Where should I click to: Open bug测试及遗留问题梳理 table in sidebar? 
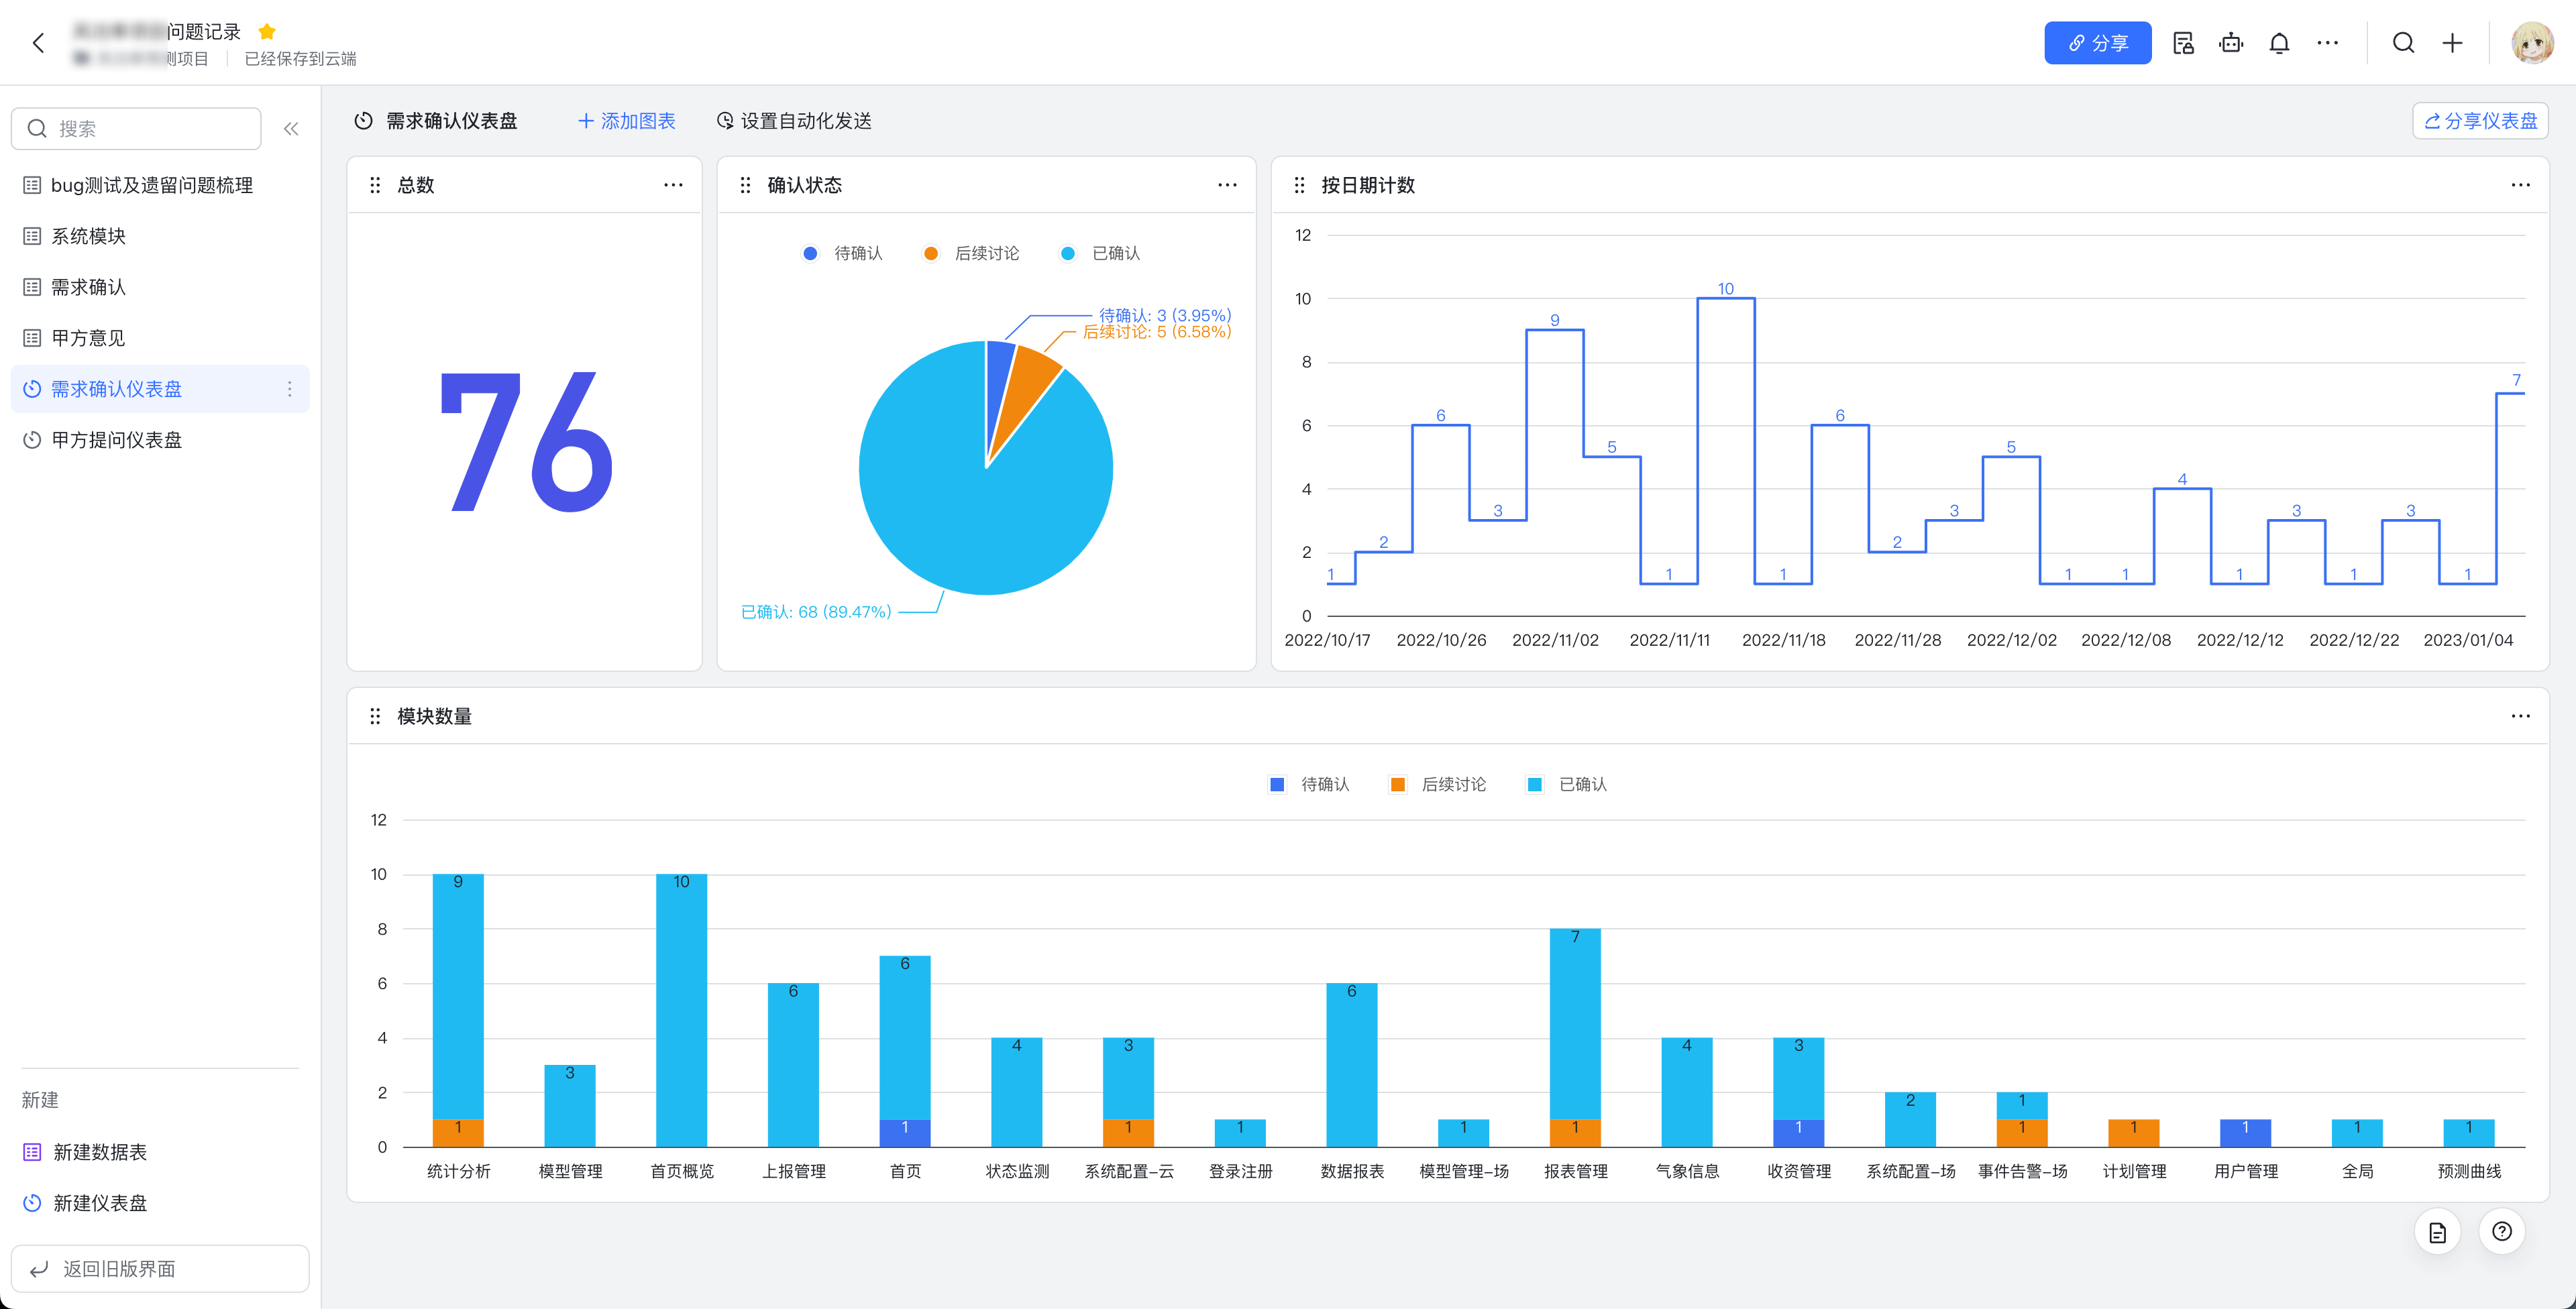click(x=151, y=185)
